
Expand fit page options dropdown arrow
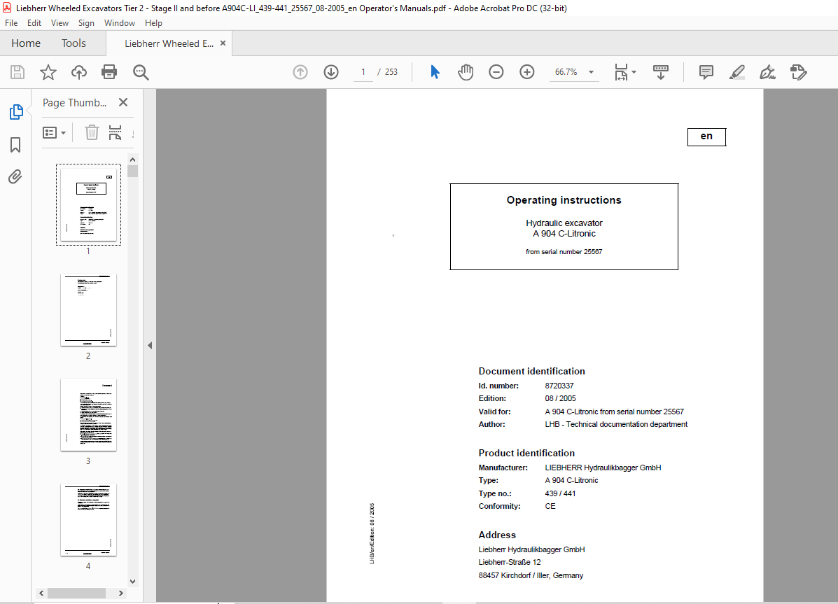pyautogui.click(x=634, y=71)
